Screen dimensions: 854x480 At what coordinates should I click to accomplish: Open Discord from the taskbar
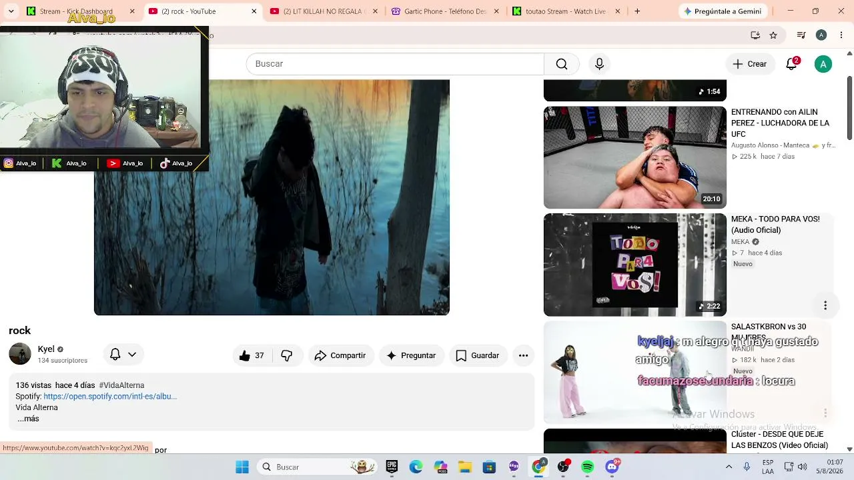coord(612,467)
